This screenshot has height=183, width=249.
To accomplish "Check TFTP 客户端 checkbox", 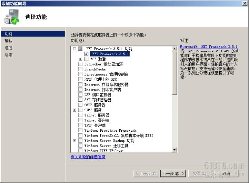I will pyautogui.click(x=80, y=125).
